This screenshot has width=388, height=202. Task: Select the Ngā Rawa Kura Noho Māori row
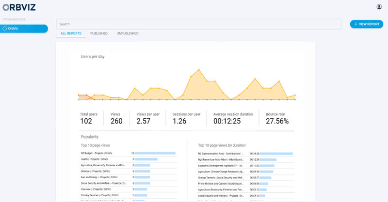pyautogui.click(x=245, y=160)
